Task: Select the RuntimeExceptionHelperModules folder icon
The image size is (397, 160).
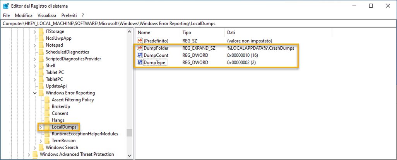Action: 47,134
